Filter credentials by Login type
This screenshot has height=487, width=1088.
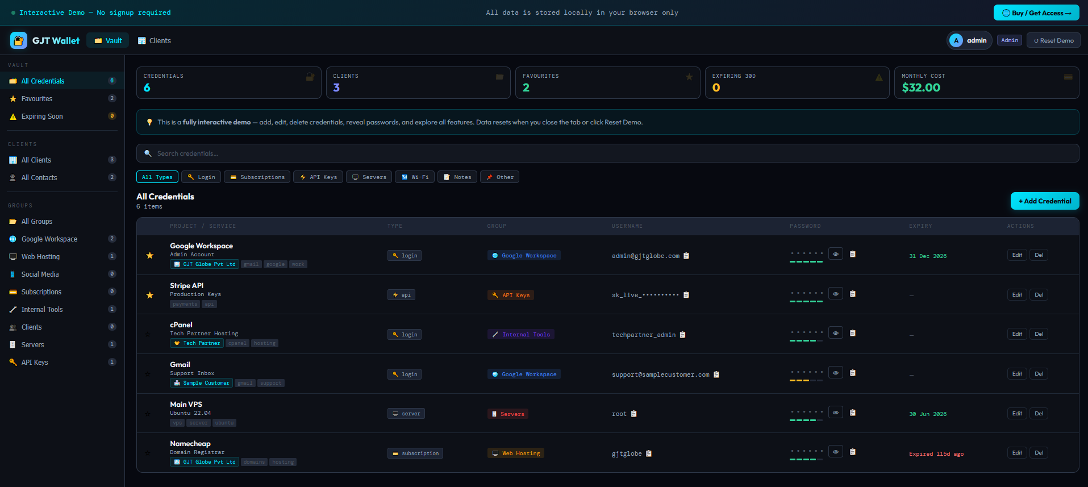pos(201,177)
